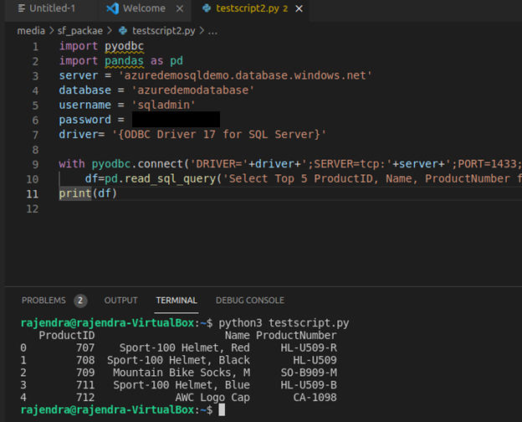The image size is (522, 422).
Task: Click line number 9 in the gutter
Action: 34,164
